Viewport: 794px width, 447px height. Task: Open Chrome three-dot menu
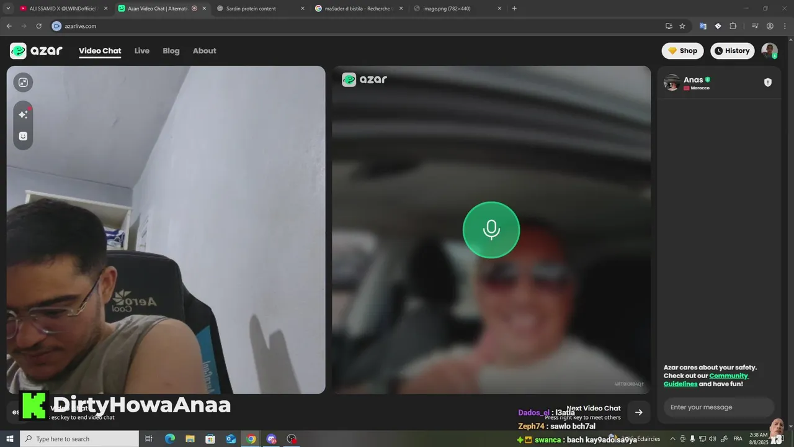tap(785, 26)
